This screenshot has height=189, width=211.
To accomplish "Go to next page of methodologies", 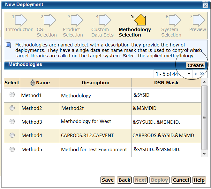I will (x=196, y=74).
